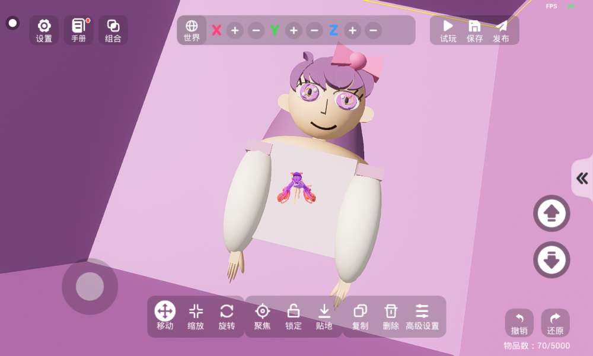Select the 旋转 rotate tool
This screenshot has width=593, height=356.
click(227, 316)
